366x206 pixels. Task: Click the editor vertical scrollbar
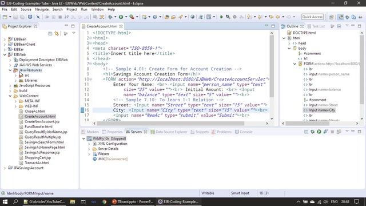[x=272, y=66]
